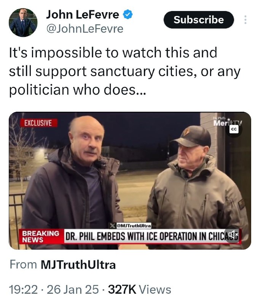This screenshot has height=304, width=258.
Task: Click the red BREAKING NEWS banner
Action: click(x=41, y=236)
